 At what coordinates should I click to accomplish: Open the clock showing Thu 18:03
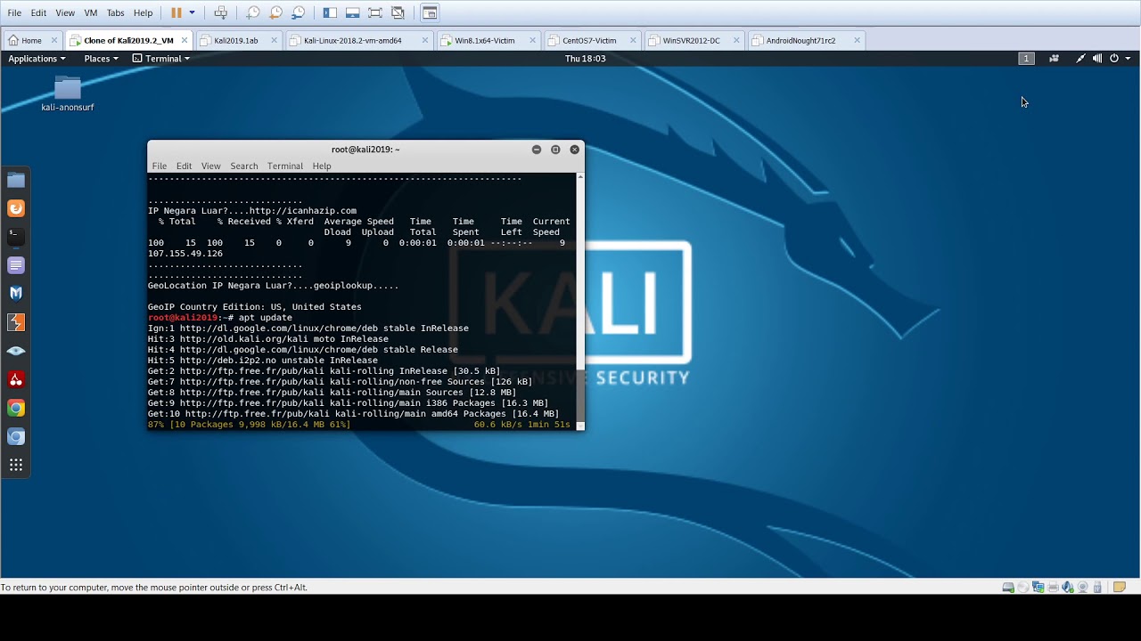(x=586, y=59)
